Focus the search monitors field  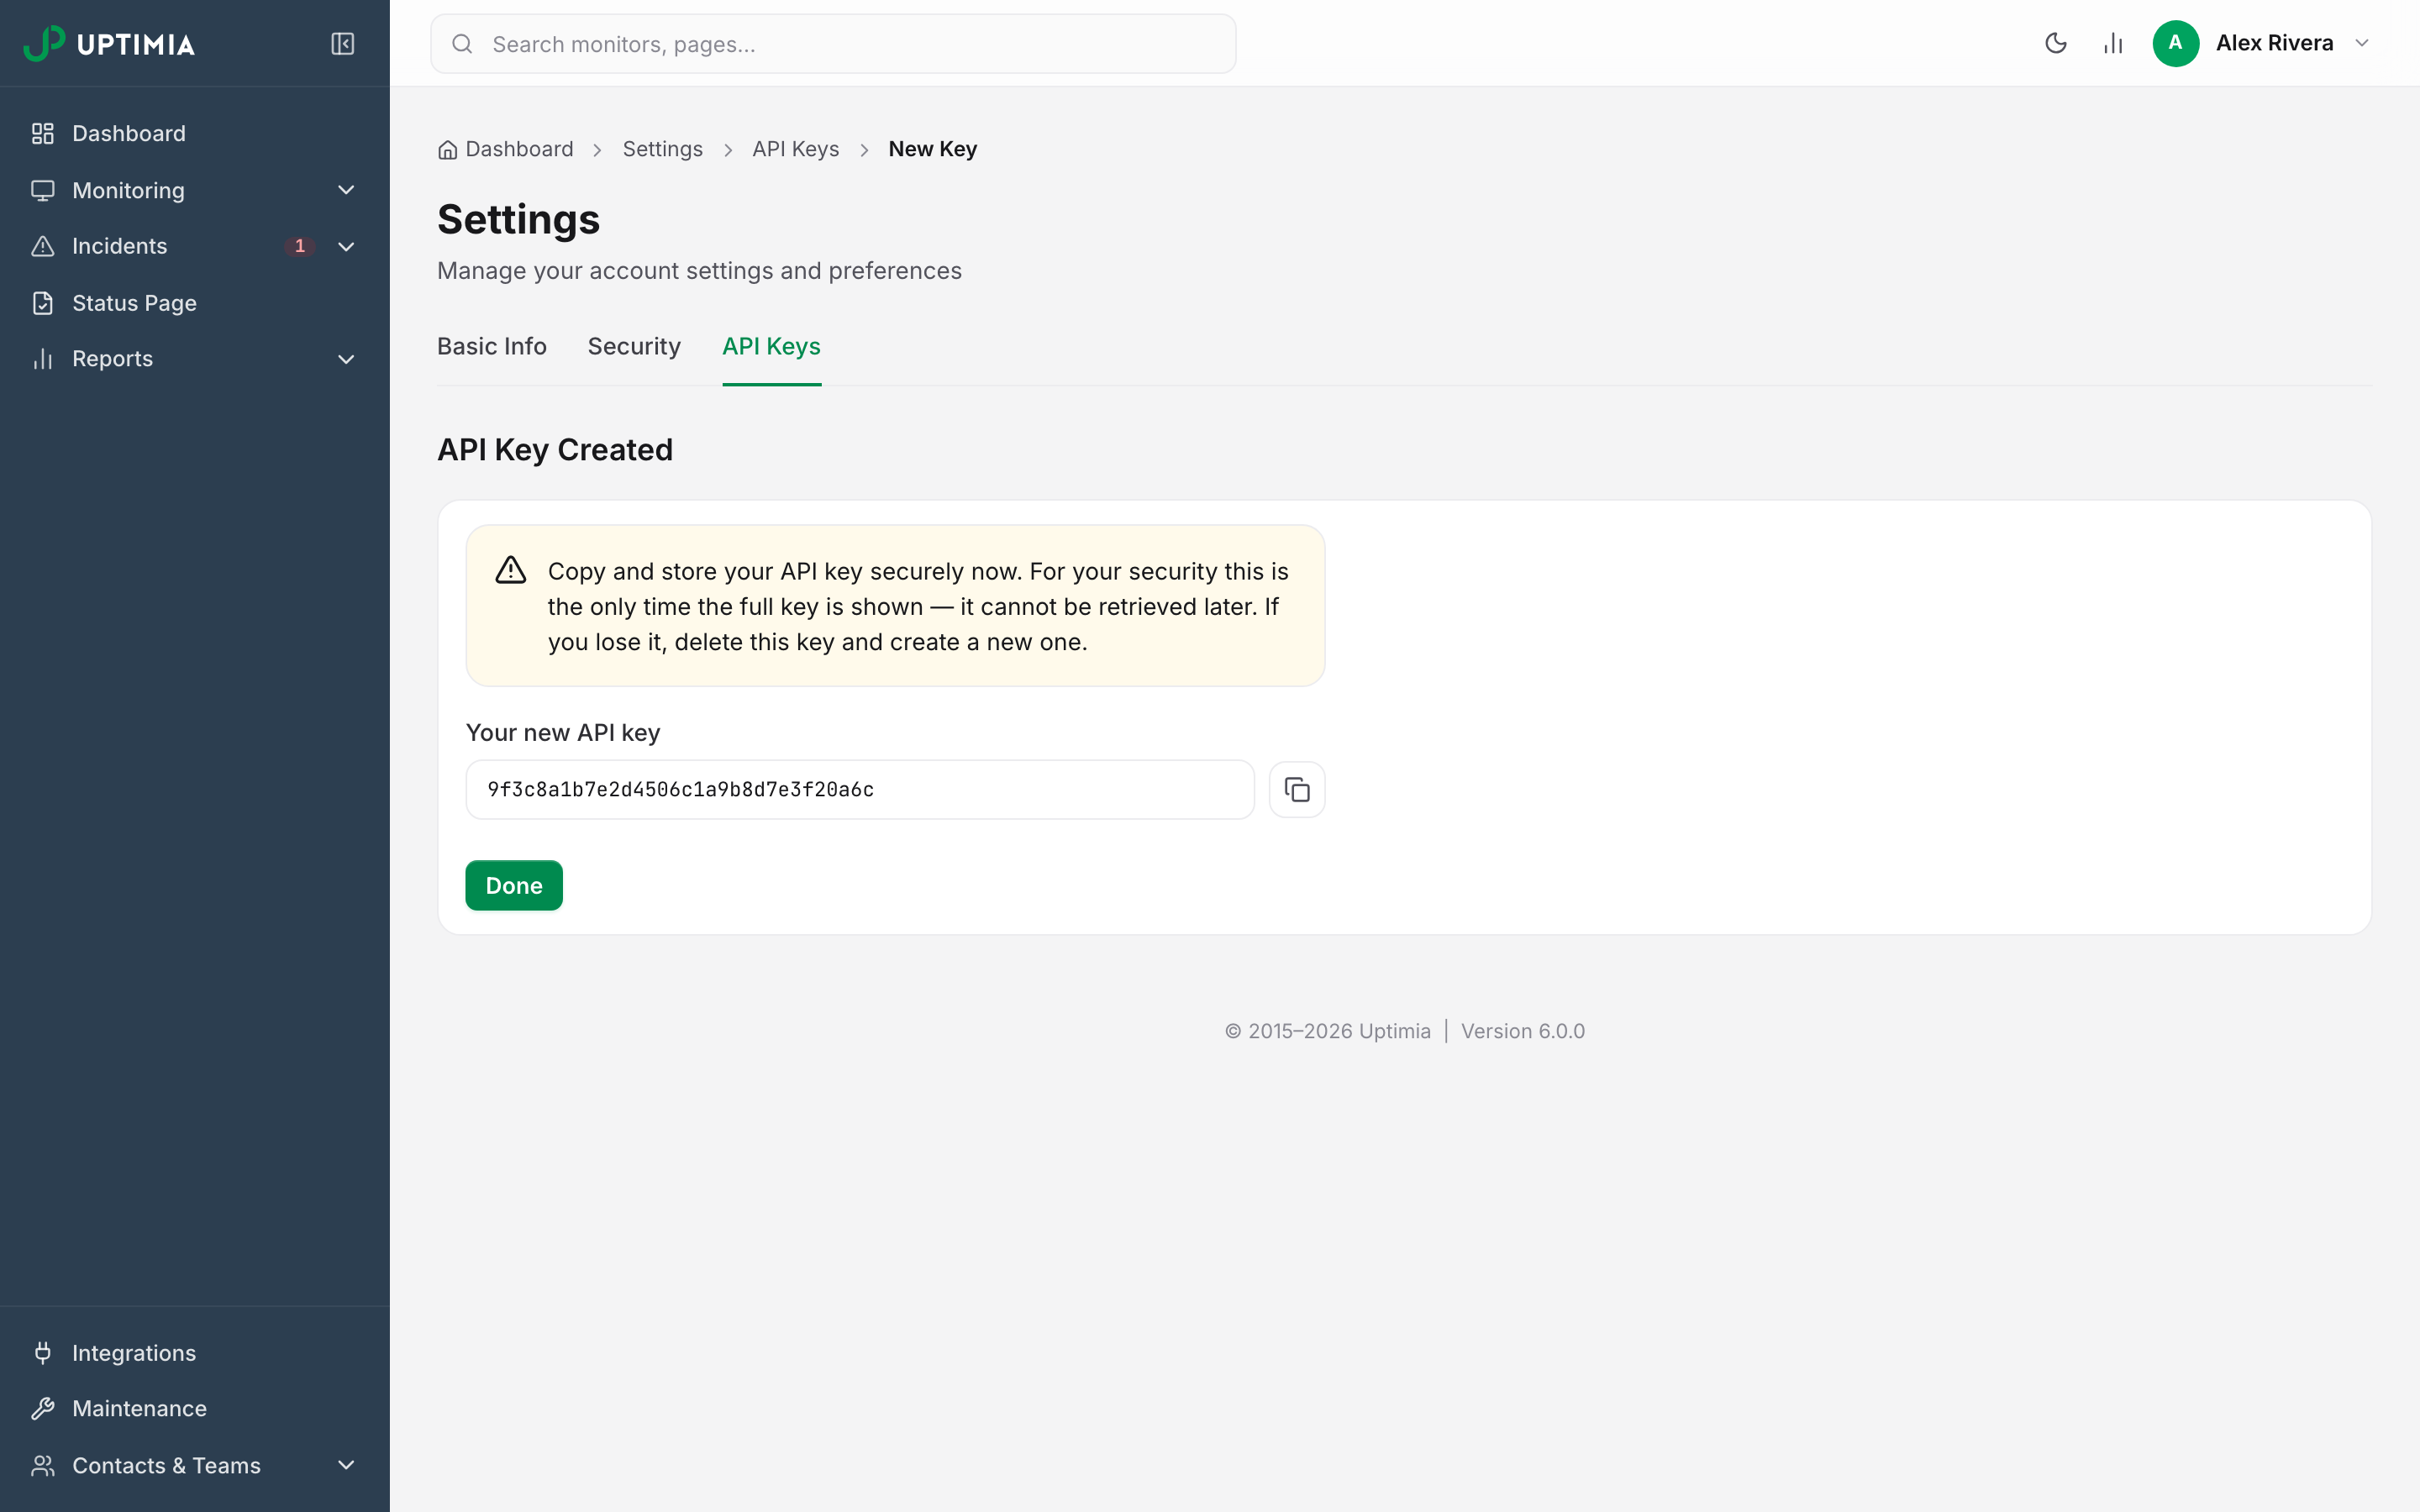[x=833, y=44]
